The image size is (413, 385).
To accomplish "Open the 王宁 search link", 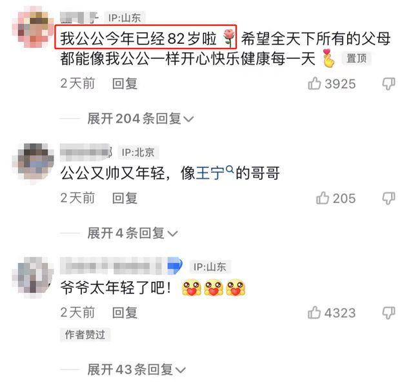I will [x=210, y=173].
